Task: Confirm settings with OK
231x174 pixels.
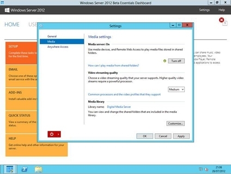Action: [145, 136]
